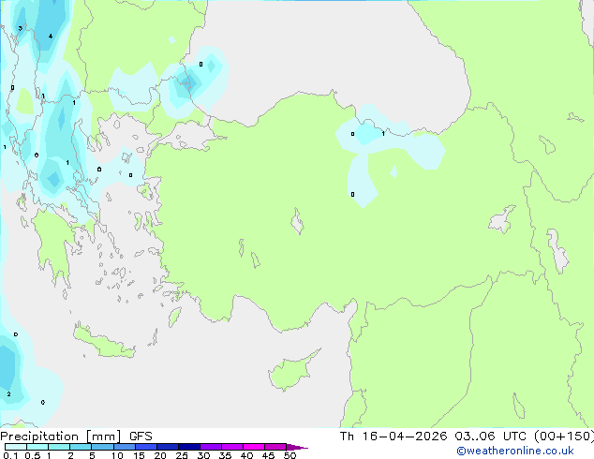This screenshot has width=594, height=459.
Task: Click legend scale label '50'
Action: 290,455
